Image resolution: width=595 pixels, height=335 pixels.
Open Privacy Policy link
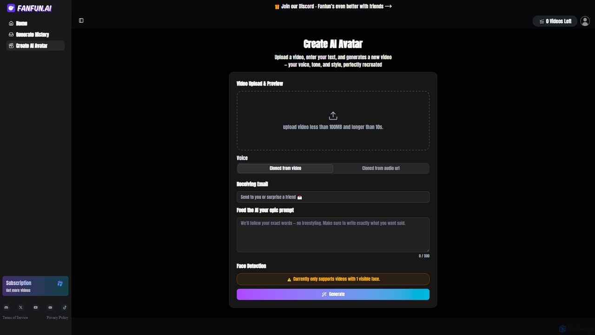coord(58,318)
